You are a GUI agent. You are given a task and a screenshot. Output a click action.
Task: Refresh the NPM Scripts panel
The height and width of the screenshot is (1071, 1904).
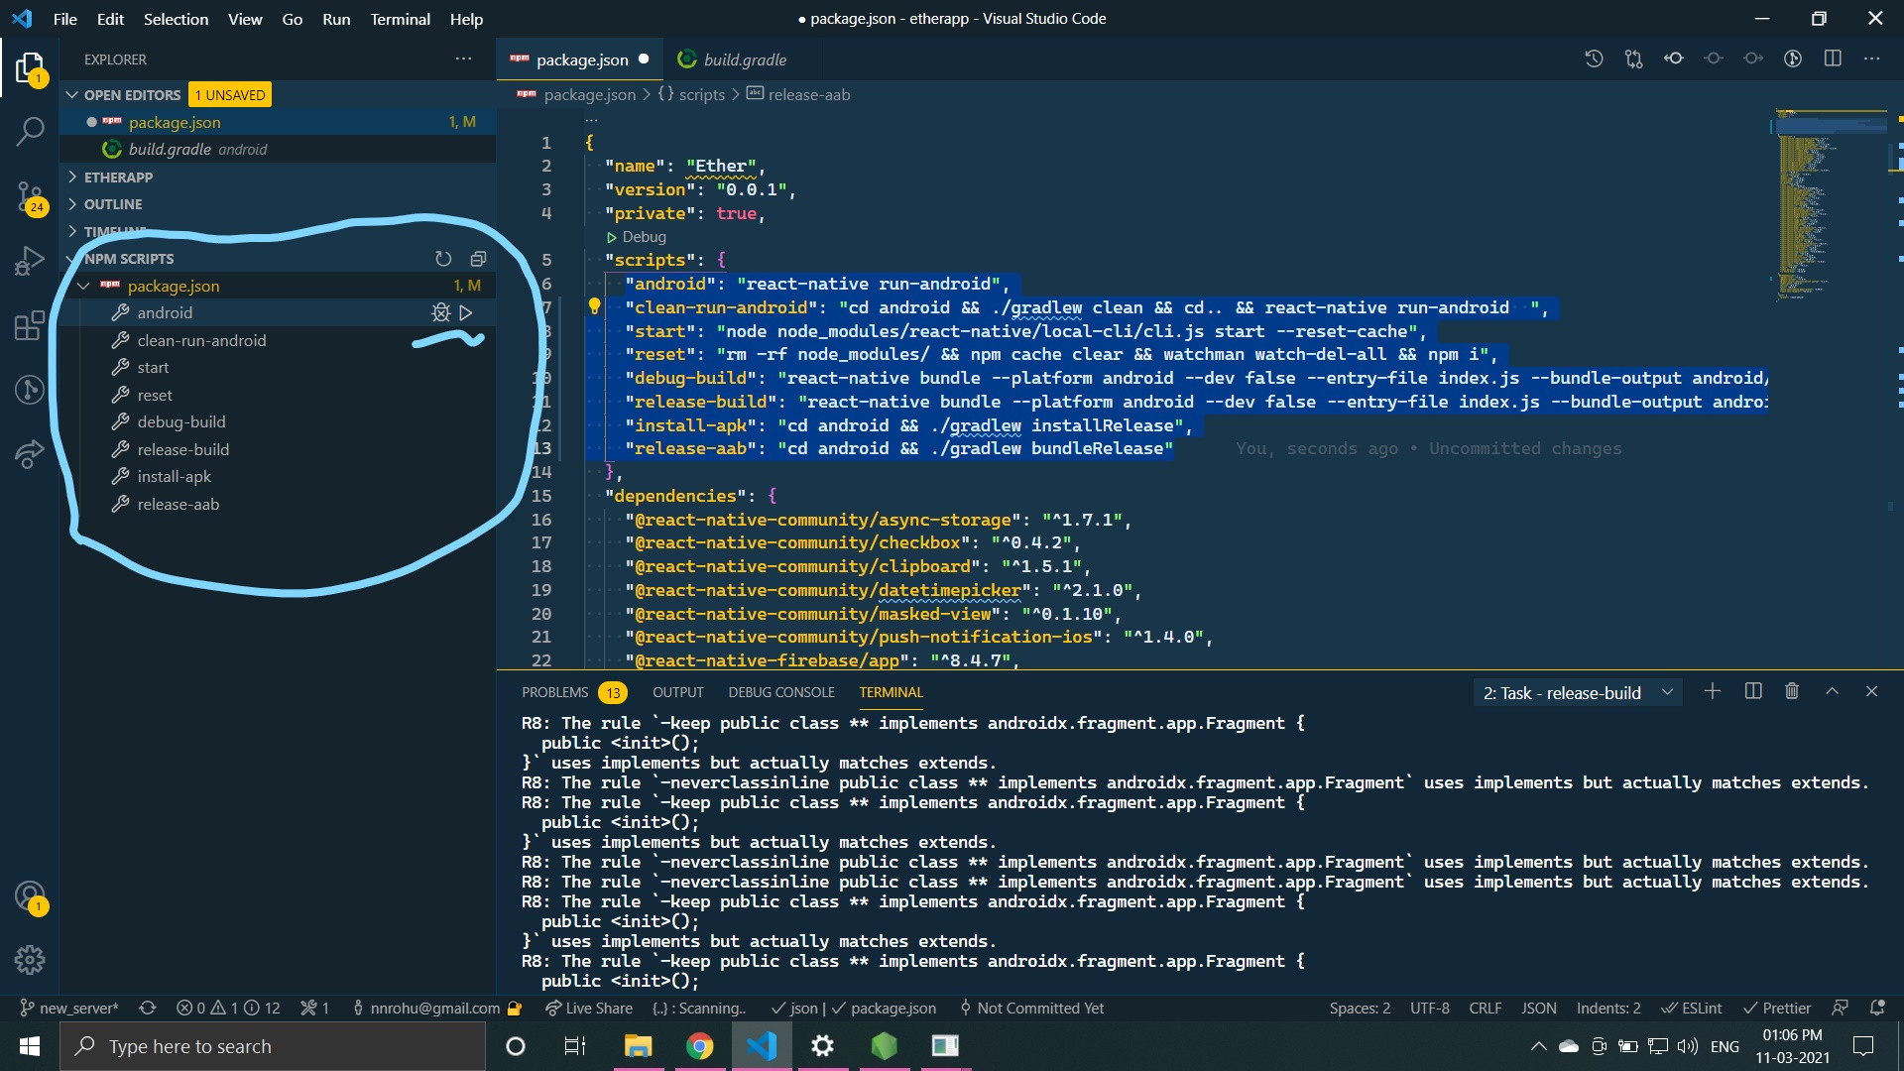point(443,259)
